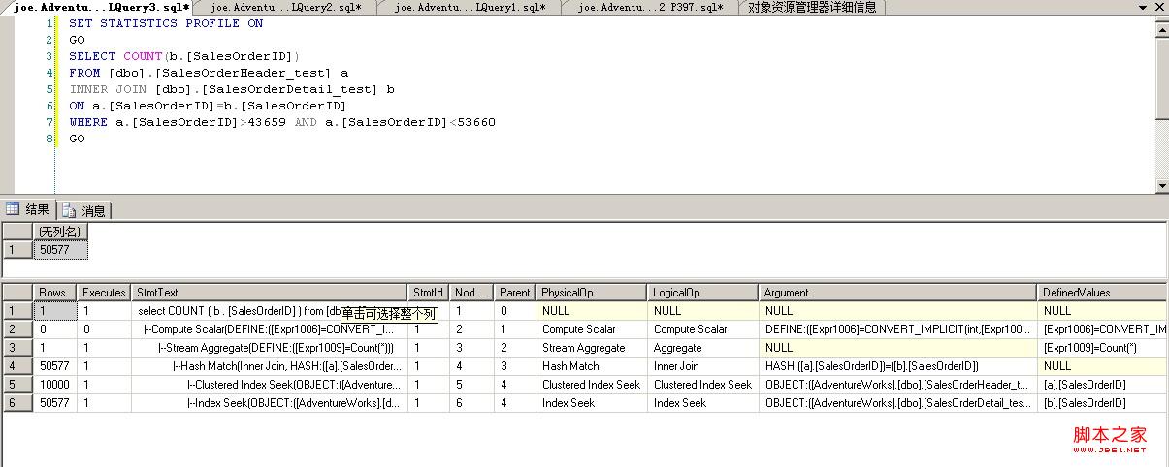
Task: Click the 'FROM [dbo].[SalesOrderHeader_test] a' code line
Action: click(x=209, y=73)
